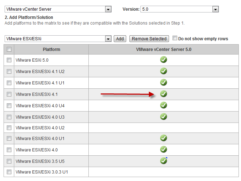This screenshot has width=241, height=181.
Task: Check the ESX/ESXi 4.0 U2 checkbox
Action: (9, 128)
